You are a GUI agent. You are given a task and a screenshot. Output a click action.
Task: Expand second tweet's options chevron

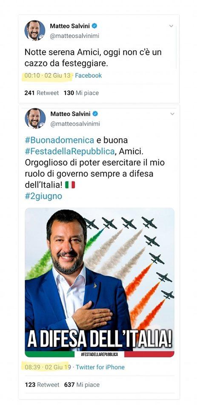click(172, 114)
